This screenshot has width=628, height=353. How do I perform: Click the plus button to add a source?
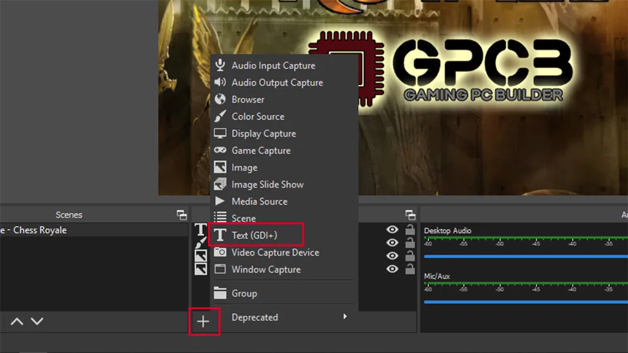click(x=203, y=322)
